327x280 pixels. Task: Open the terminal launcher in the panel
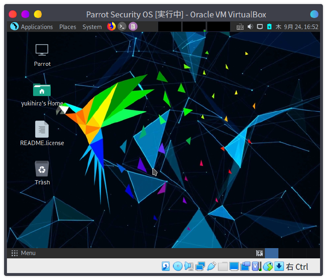pos(122,27)
